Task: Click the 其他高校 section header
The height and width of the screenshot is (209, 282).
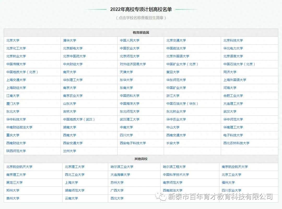Action: click(x=141, y=159)
